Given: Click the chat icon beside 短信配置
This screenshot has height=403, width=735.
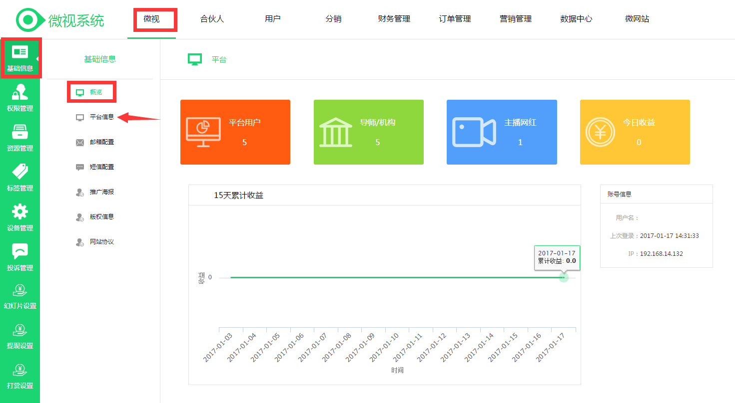Looking at the screenshot, I should tap(80, 168).
